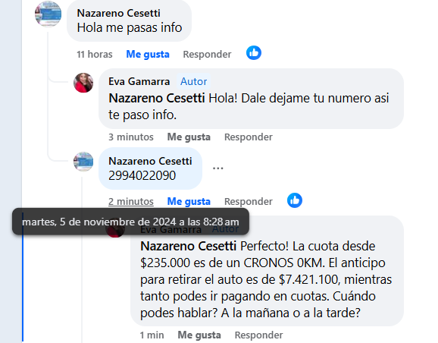Click the like reaction icon under phone number comment
This screenshot has width=438, height=343.
[295, 200]
